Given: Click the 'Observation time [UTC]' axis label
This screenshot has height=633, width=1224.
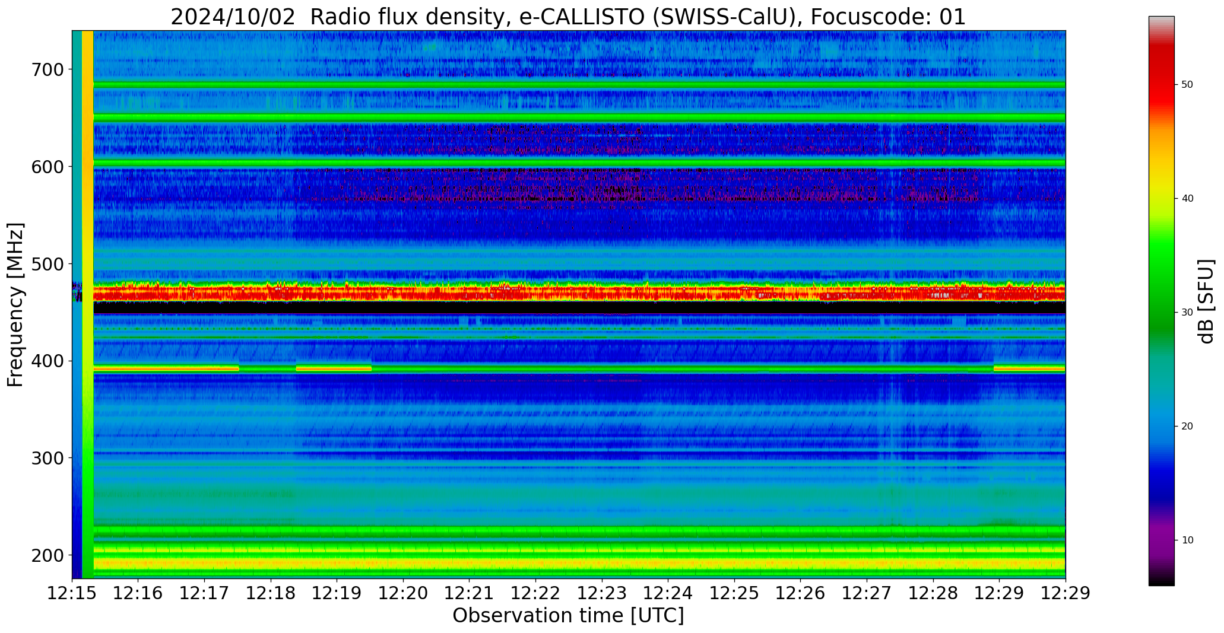Looking at the screenshot, I should (x=568, y=616).
